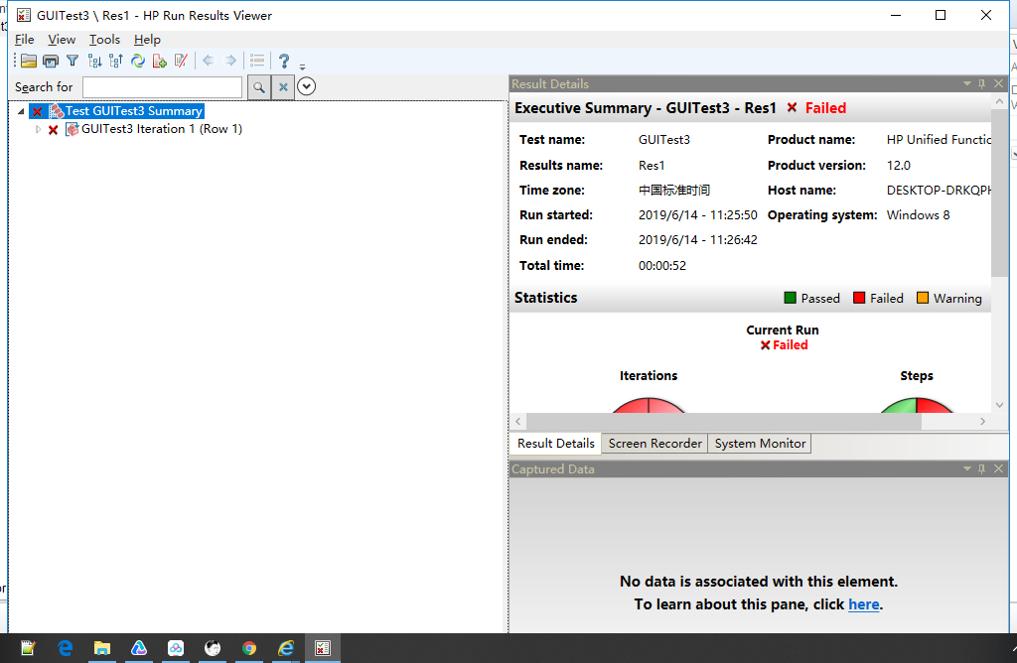Select GUITest3 Iteration 1 (Row 1) item
The width and height of the screenshot is (1017, 663).
click(x=162, y=129)
